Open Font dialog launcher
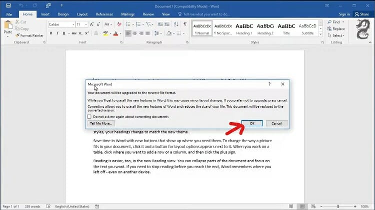The height and width of the screenshot is (210, 375). (x=121, y=42)
